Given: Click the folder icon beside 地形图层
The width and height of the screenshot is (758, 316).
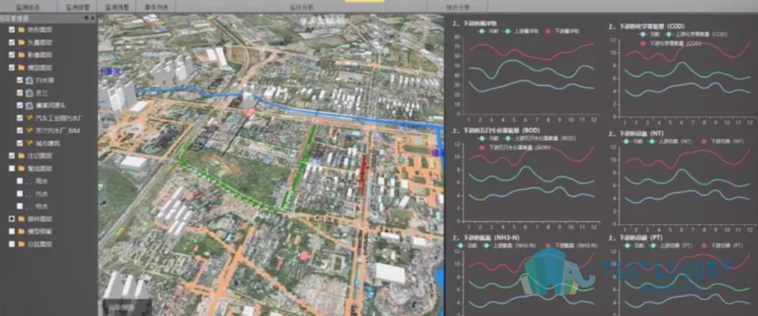Looking at the screenshot, I should coord(21,29).
